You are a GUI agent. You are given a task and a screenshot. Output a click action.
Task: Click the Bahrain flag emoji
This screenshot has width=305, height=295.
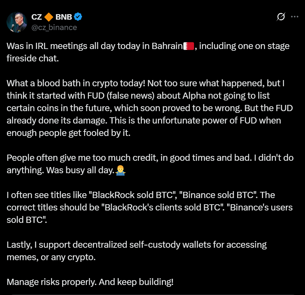pyautogui.click(x=189, y=46)
